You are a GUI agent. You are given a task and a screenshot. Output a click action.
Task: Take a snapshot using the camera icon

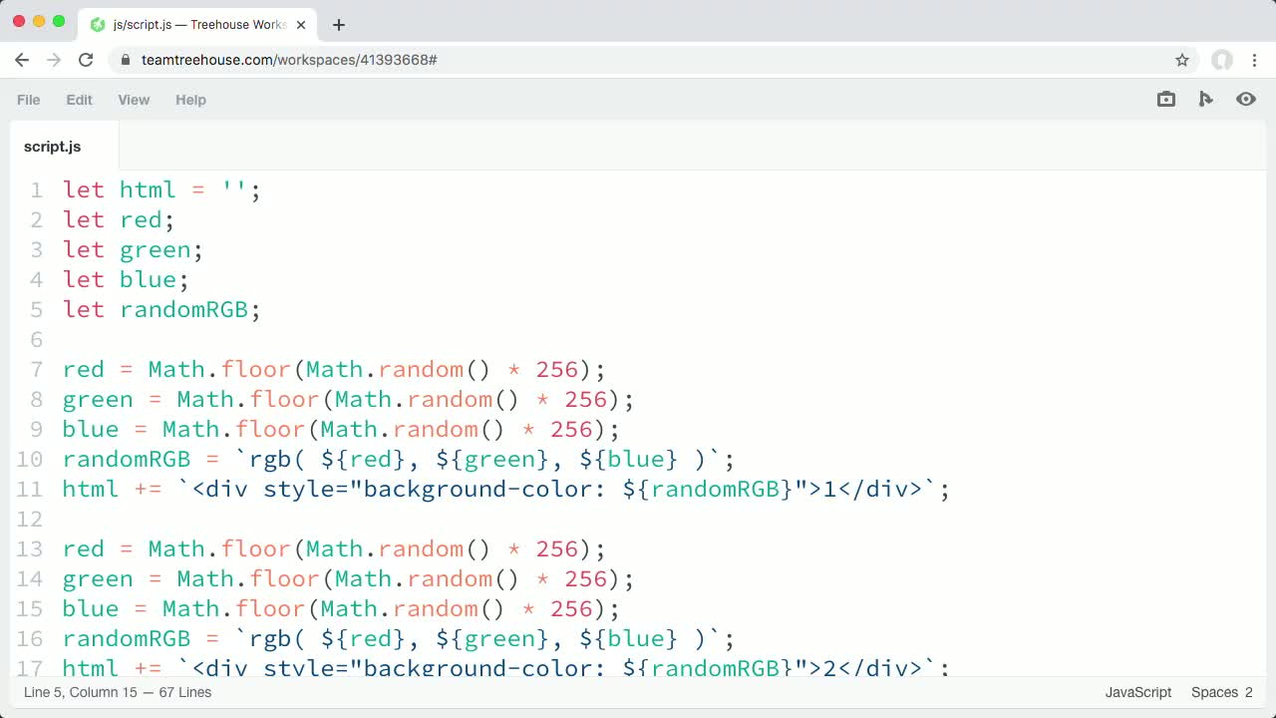[1165, 100]
